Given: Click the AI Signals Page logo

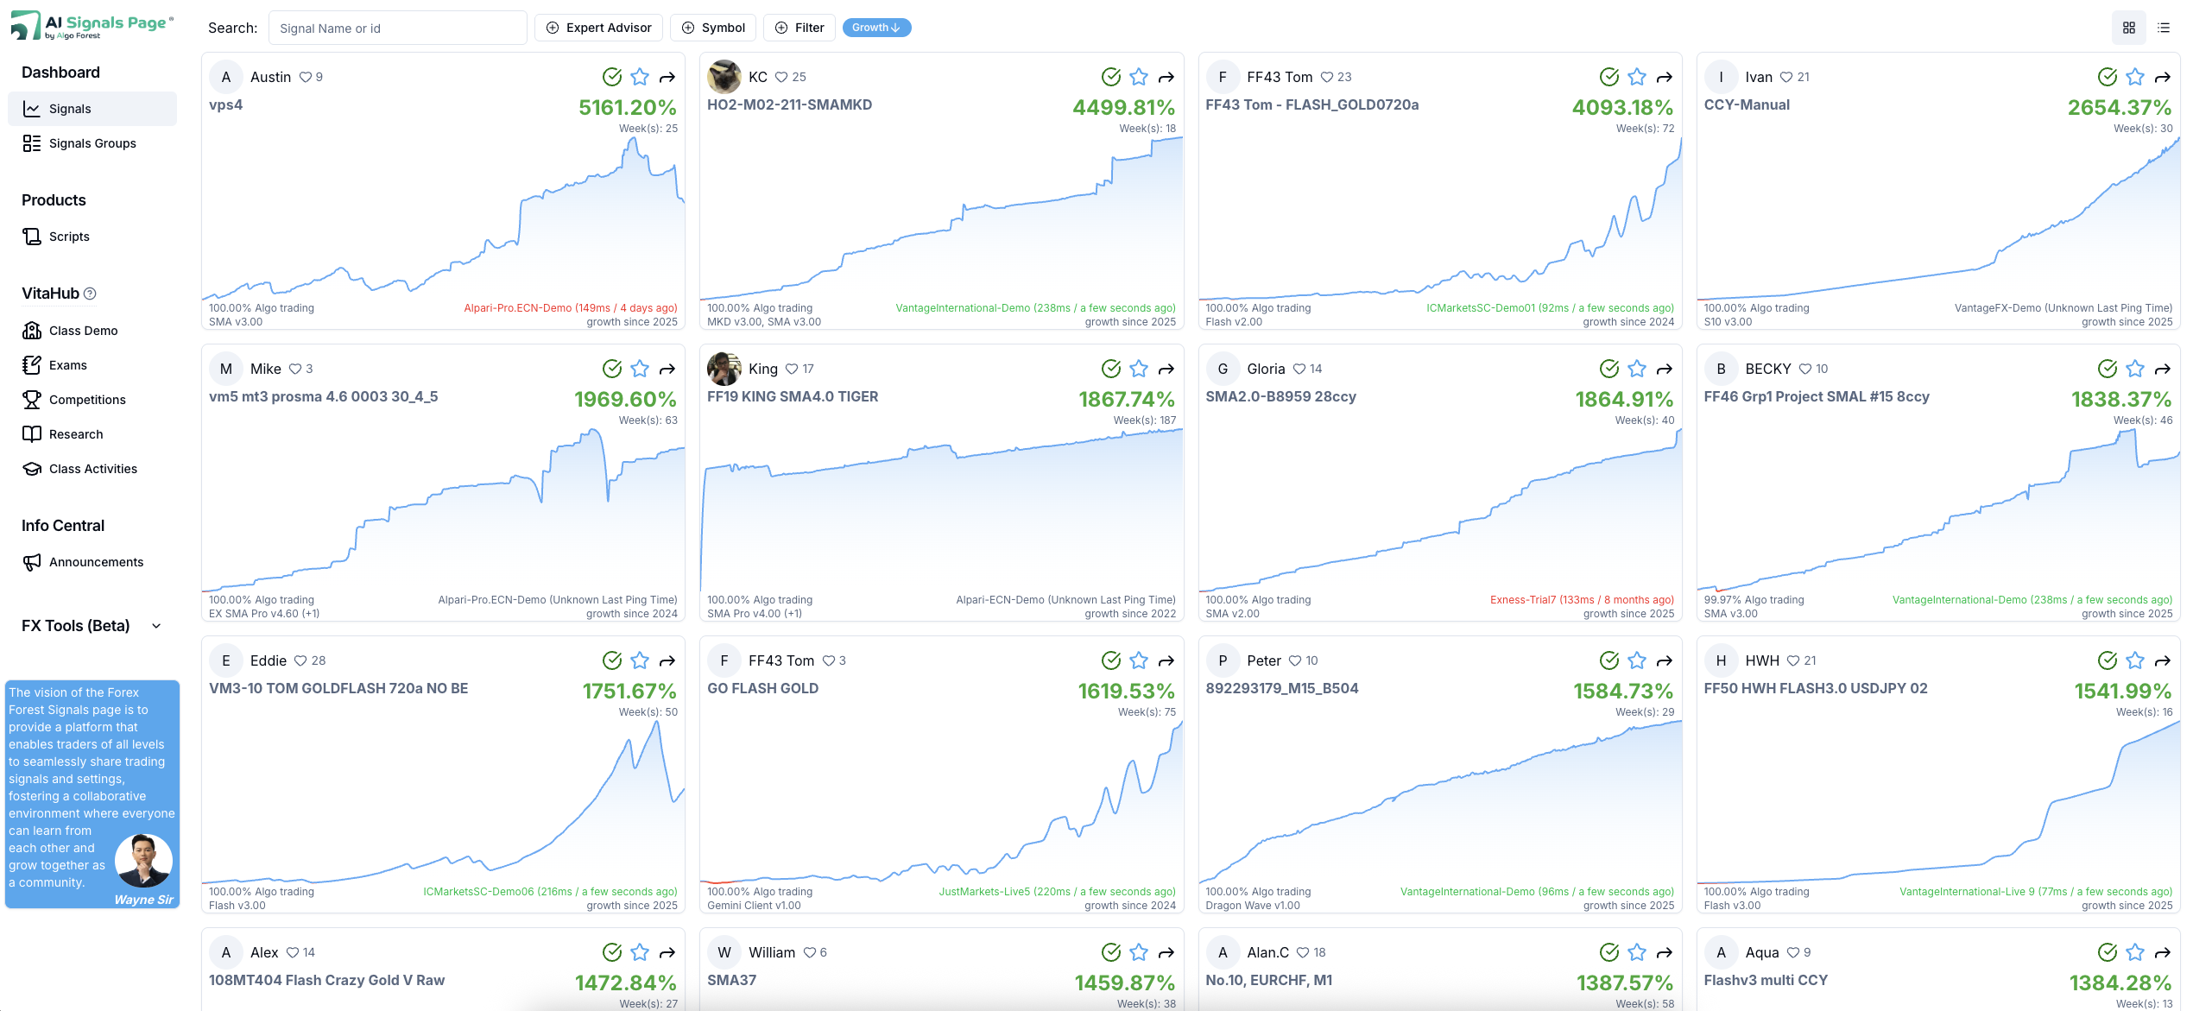Looking at the screenshot, I should (92, 26).
